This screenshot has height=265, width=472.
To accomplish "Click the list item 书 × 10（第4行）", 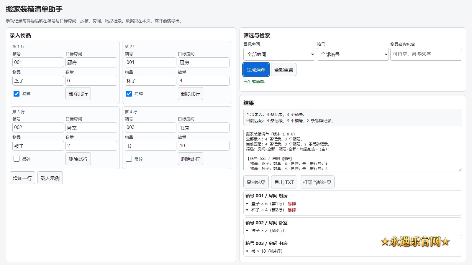I will tap(267, 251).
